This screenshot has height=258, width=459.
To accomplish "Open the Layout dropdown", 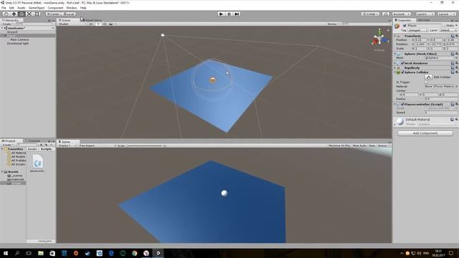I will click(x=447, y=14).
